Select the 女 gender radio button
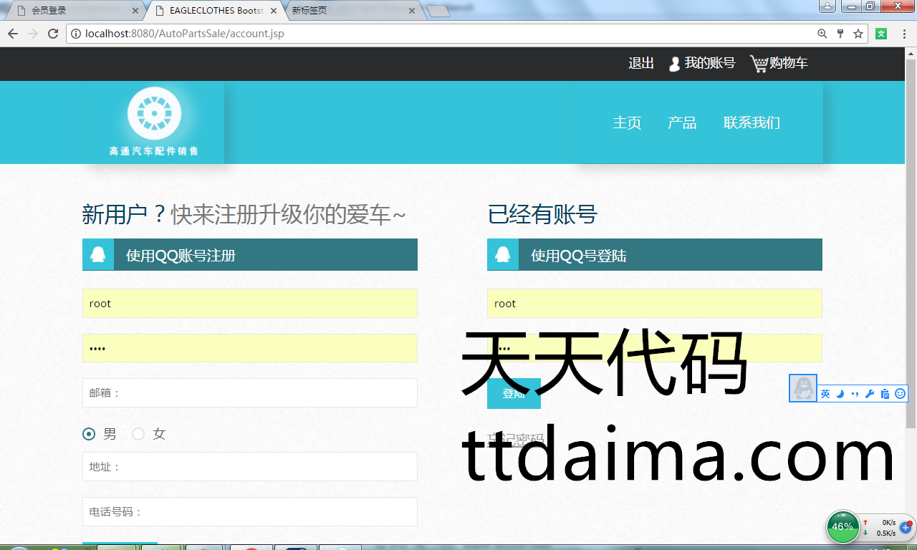The width and height of the screenshot is (917, 550). click(x=138, y=434)
